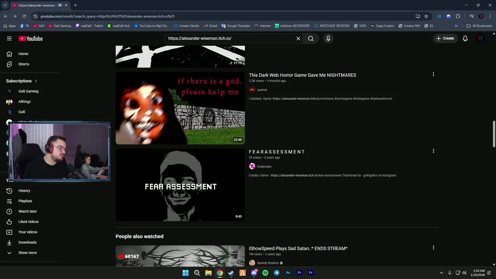Show more bookmarks with the overflow chevron
The width and height of the screenshot is (496, 279).
tap(456, 26)
